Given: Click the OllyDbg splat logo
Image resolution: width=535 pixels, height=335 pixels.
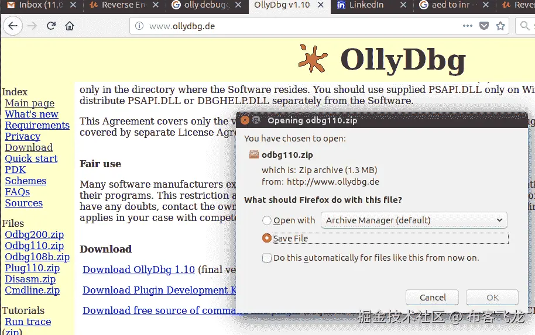Looking at the screenshot, I should [x=313, y=58].
